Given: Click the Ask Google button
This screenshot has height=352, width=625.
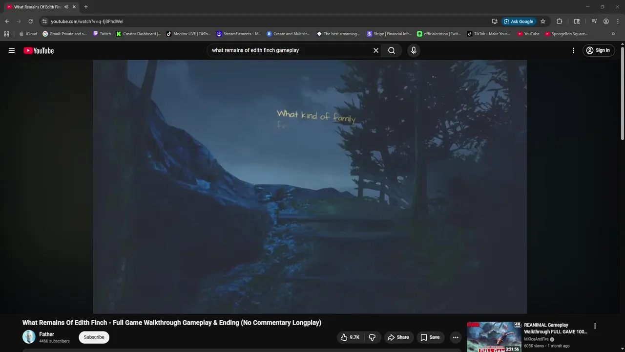Looking at the screenshot, I should click(x=519, y=22).
